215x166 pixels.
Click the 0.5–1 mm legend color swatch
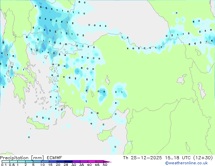click(14, 162)
